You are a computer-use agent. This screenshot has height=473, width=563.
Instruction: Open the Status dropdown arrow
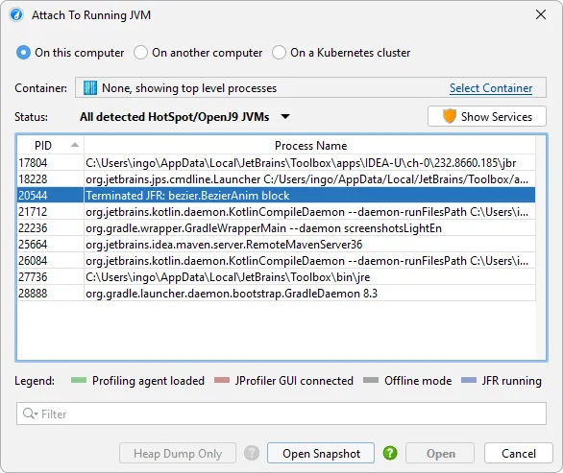(x=285, y=116)
